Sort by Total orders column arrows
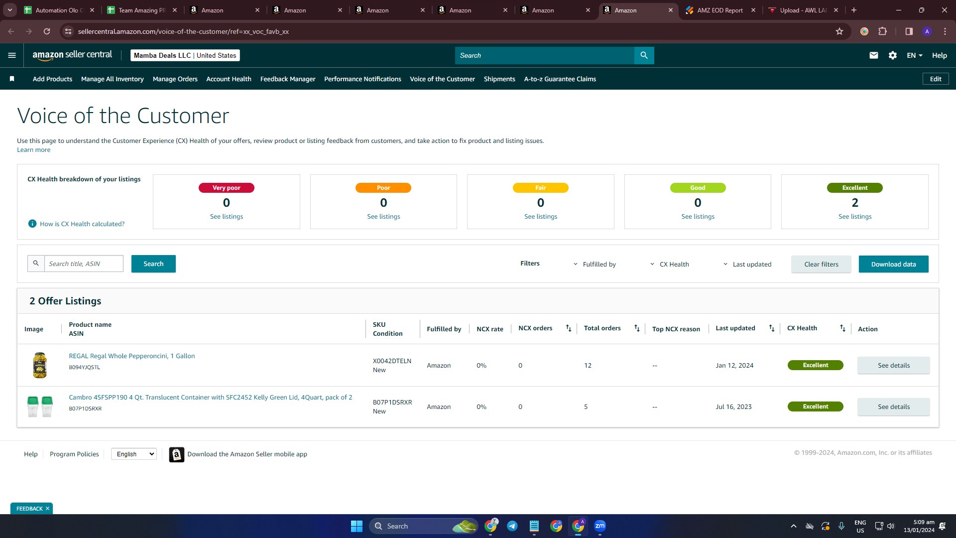Screen dimensions: 956x538 click(637, 328)
